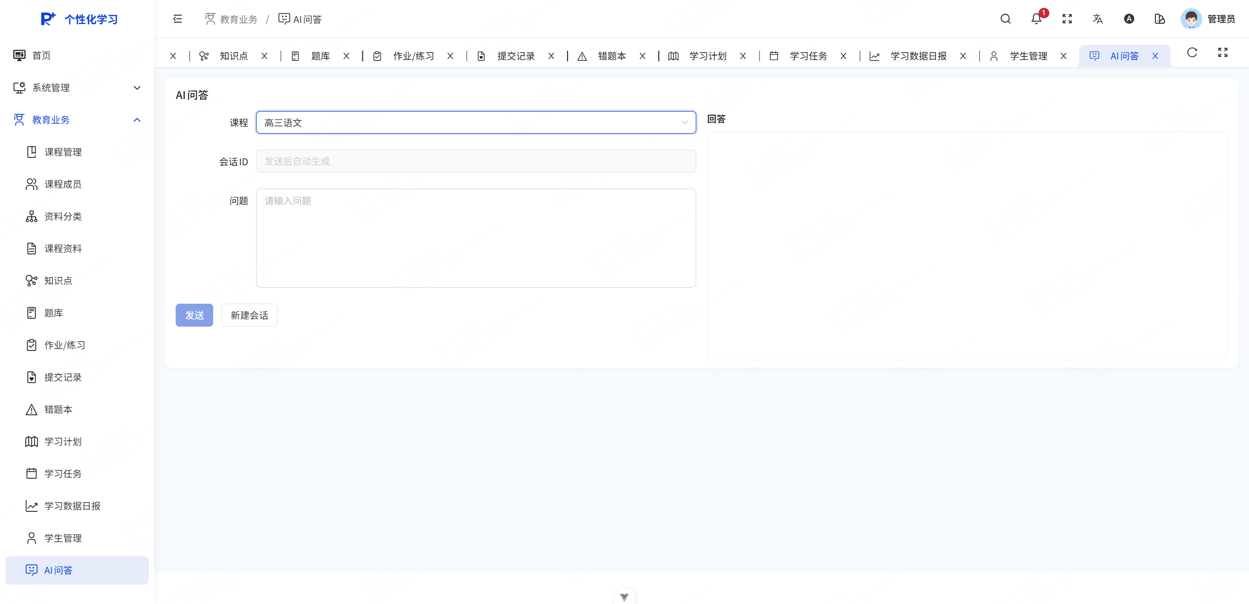This screenshot has height=604, width=1249.
Task: Open 知识点 in the sidebar
Action: pos(59,281)
